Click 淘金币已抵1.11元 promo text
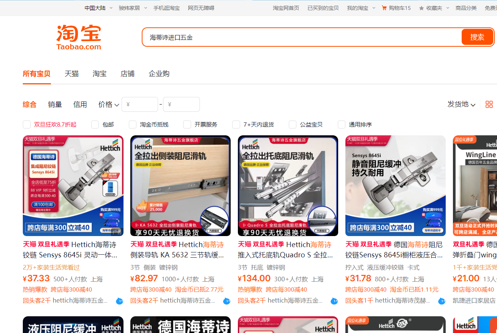 coord(414,290)
